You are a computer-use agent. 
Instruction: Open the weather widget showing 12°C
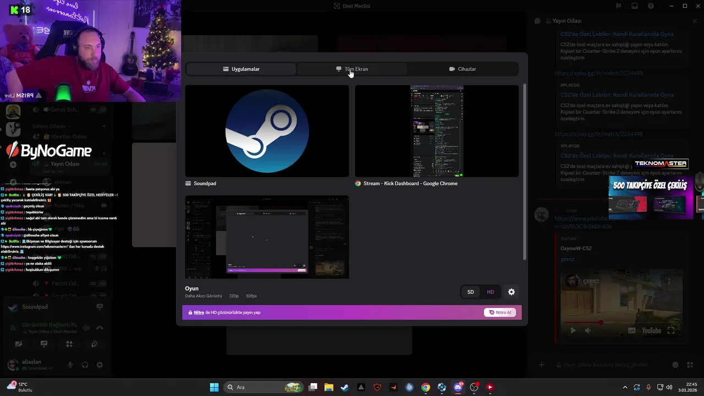click(20, 387)
